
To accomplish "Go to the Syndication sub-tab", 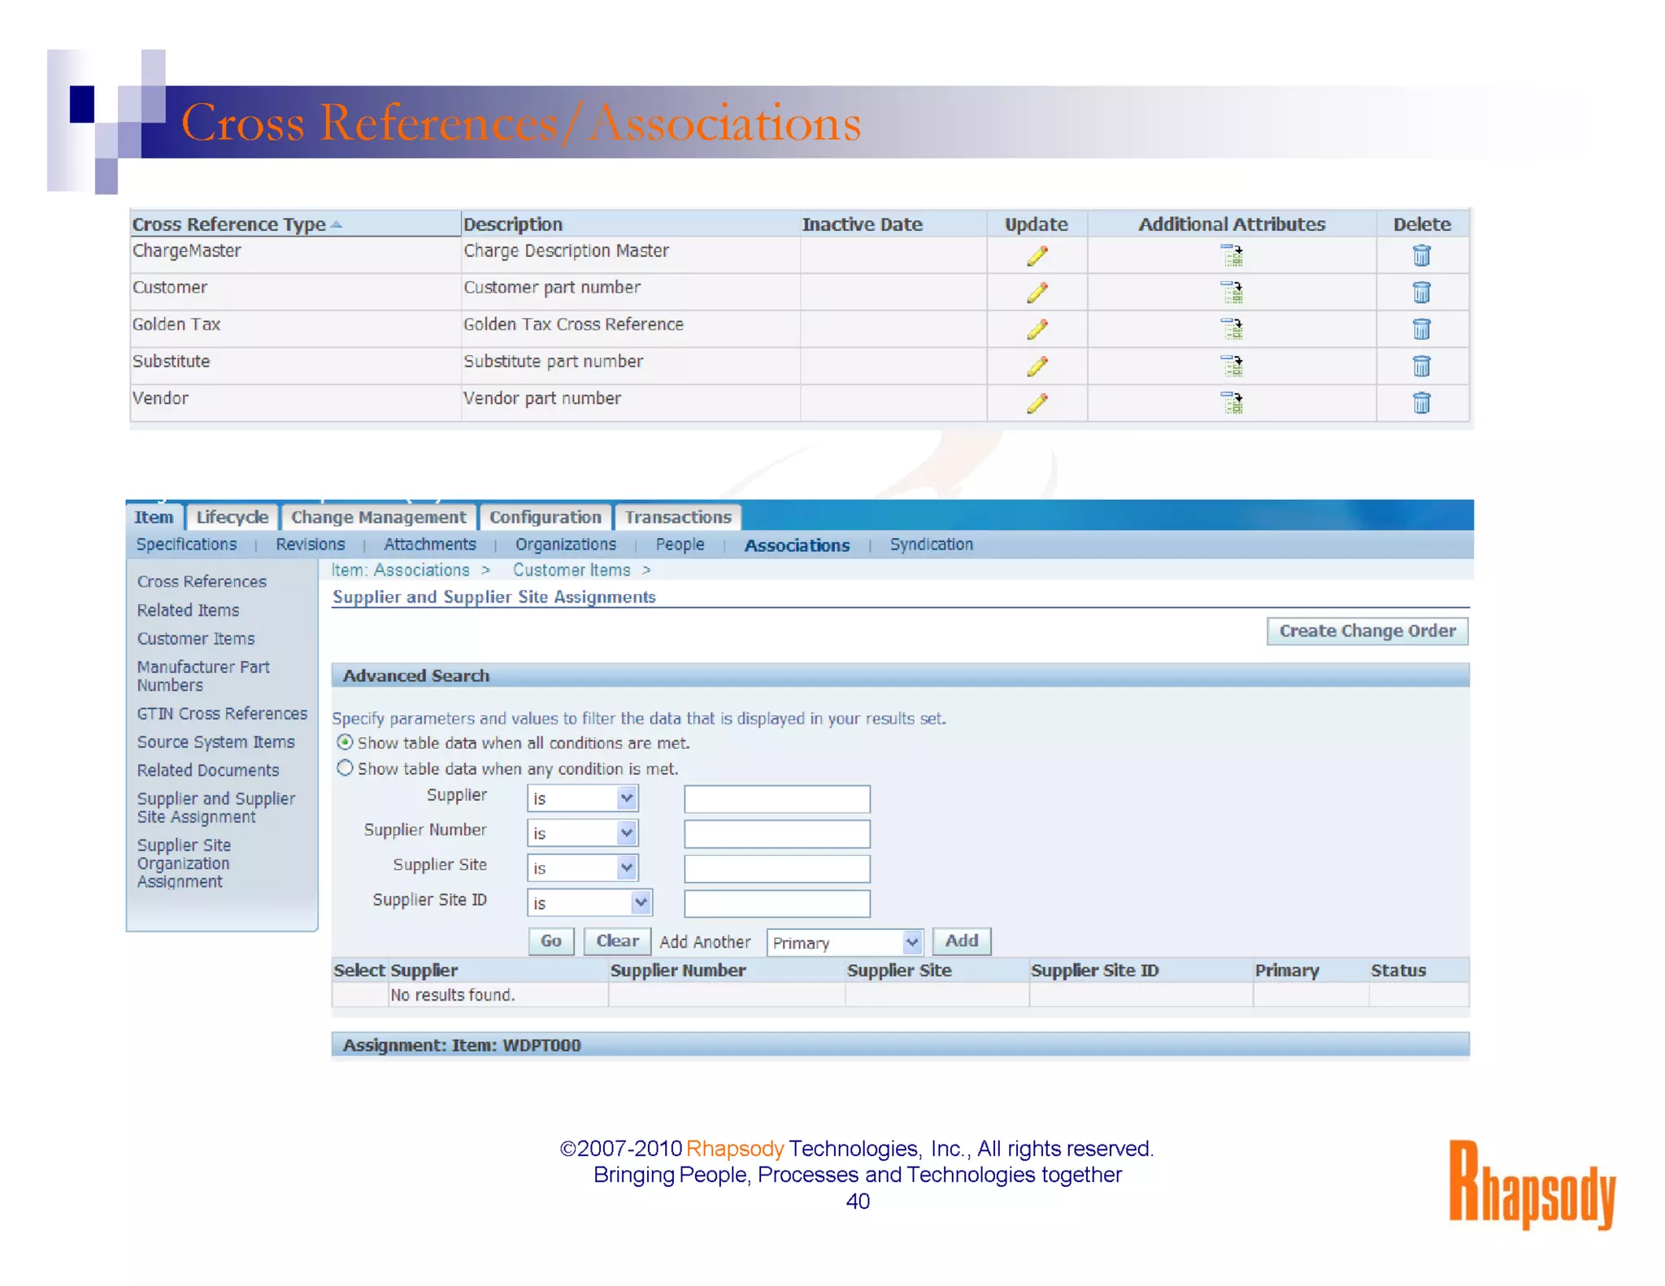I will tap(931, 544).
